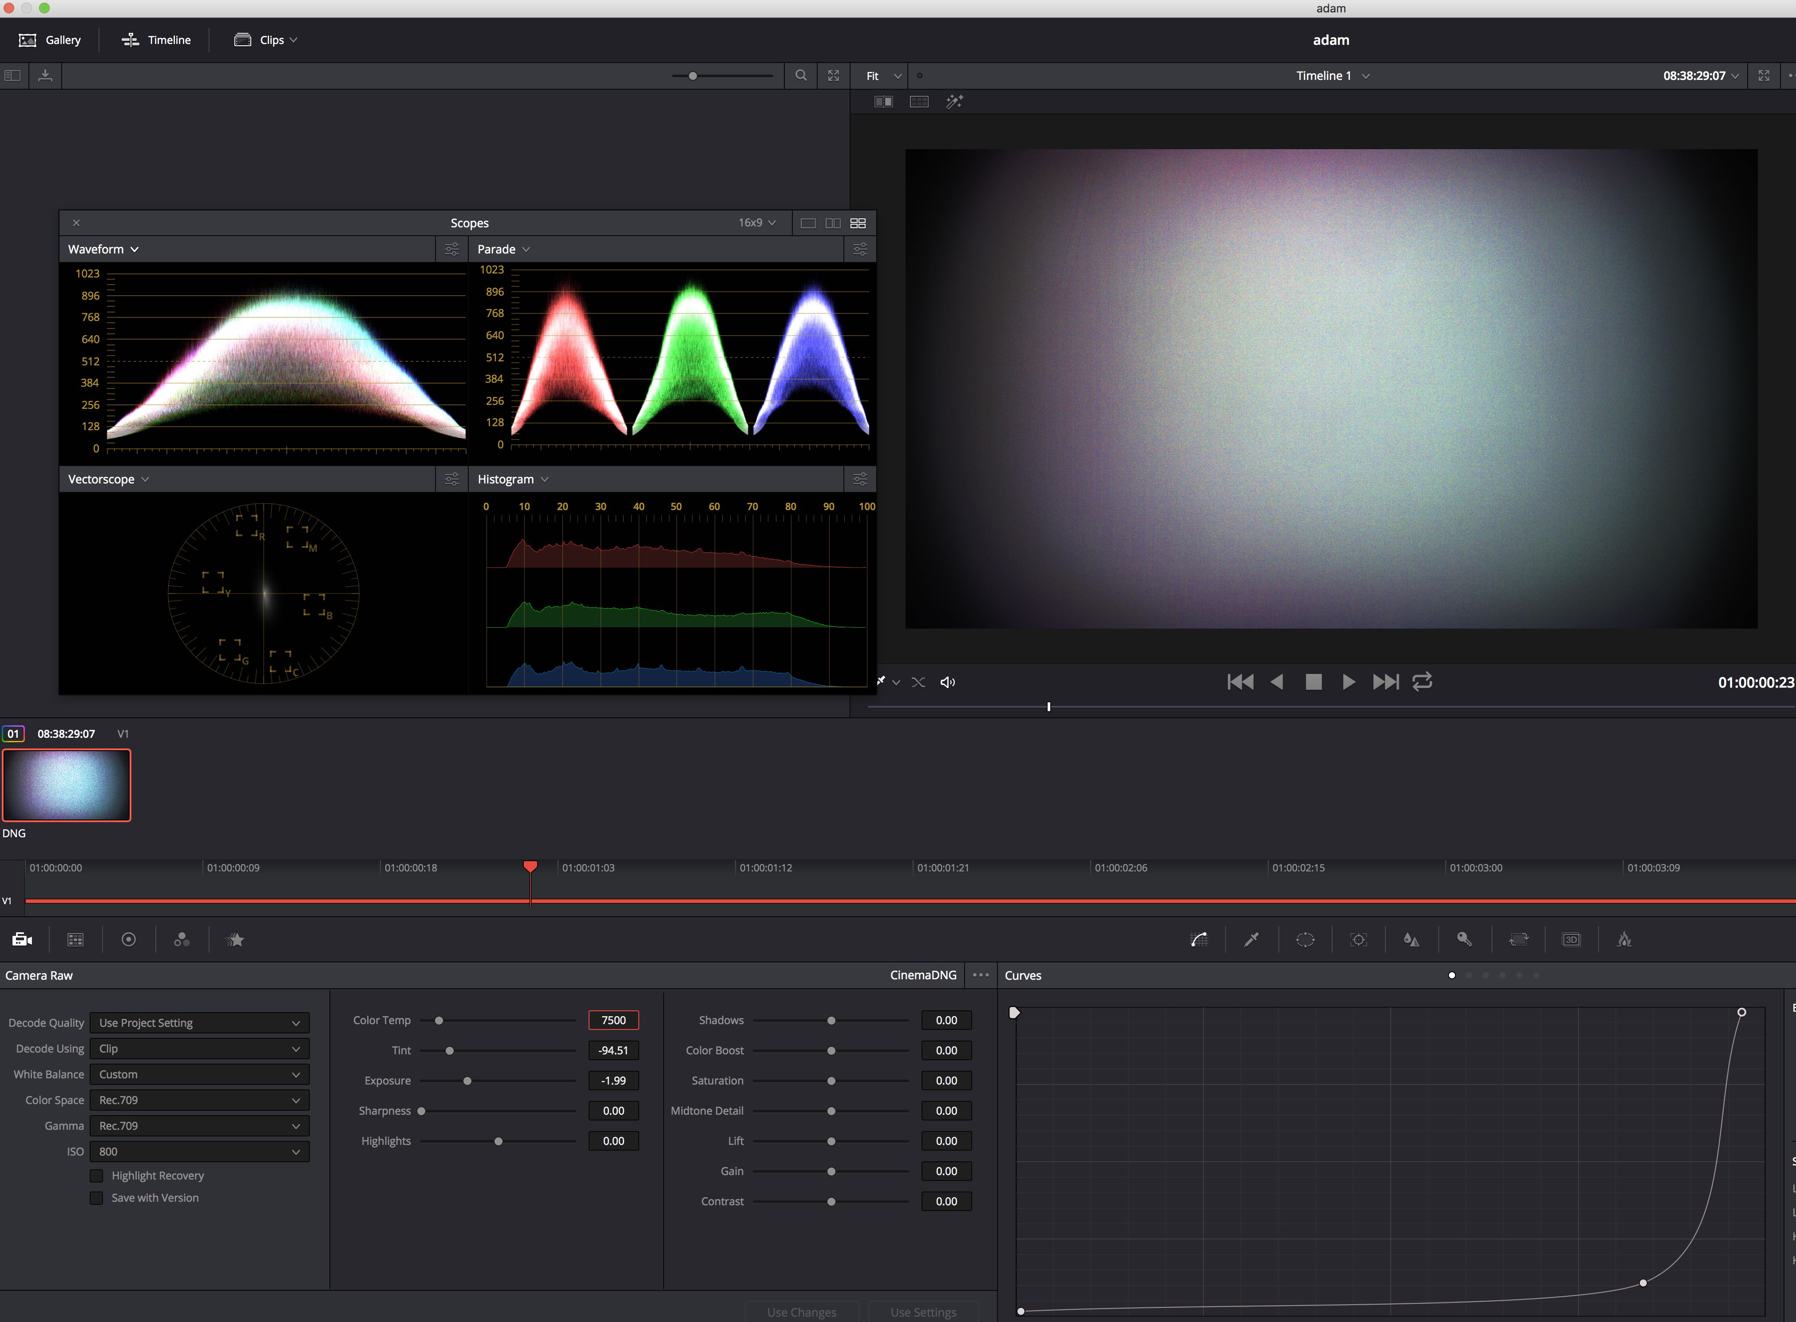Open the Motion Effects palette icon
The image size is (1796, 1322).
235,939
